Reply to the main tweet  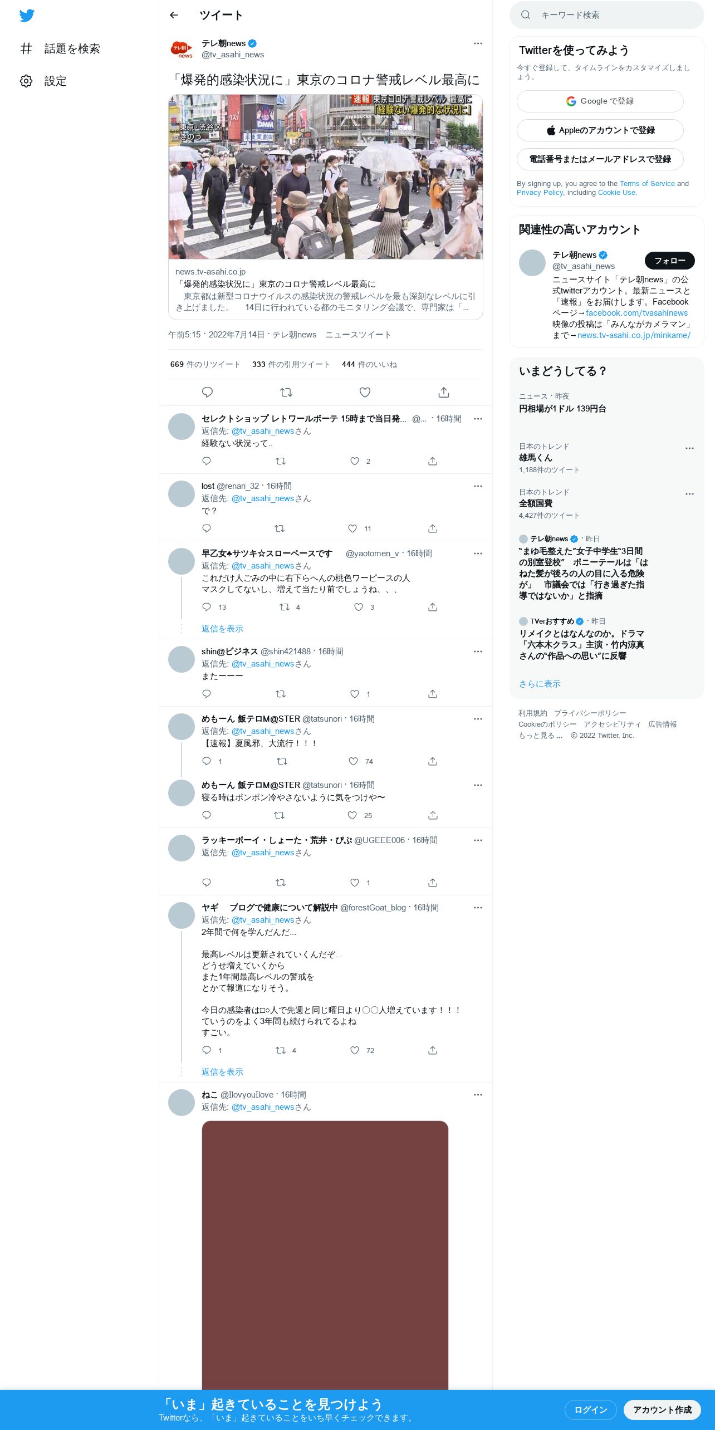point(207,393)
